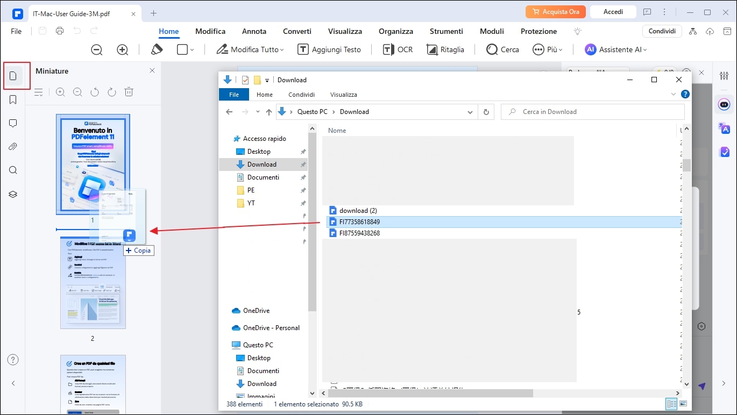Expand the Assistente AI dropdown
The height and width of the screenshot is (415, 737).
tap(645, 50)
